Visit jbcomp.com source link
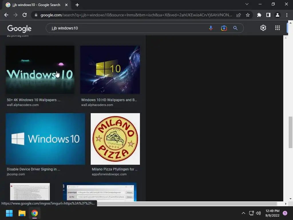The image size is (293, 220). coord(16,174)
